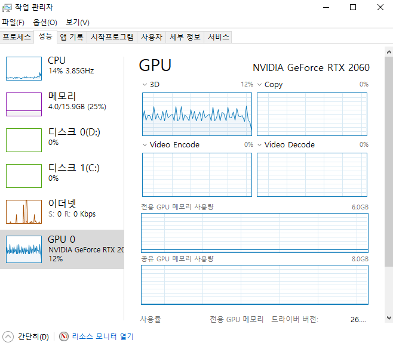Click the vertical scrollbar in GPU panel

388,179
